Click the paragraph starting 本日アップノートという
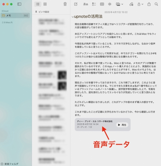161x166 pixels. coord(115,35)
